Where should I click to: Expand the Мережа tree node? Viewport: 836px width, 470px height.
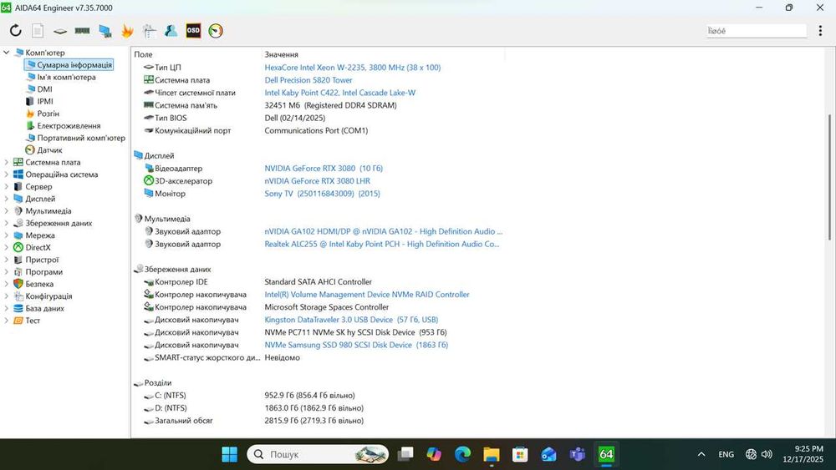[x=7, y=235]
